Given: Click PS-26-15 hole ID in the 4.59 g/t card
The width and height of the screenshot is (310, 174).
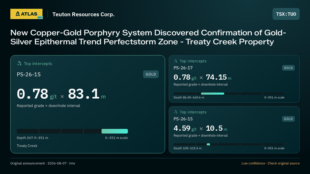Looking at the screenshot, I should pyautogui.click(x=183, y=119).
